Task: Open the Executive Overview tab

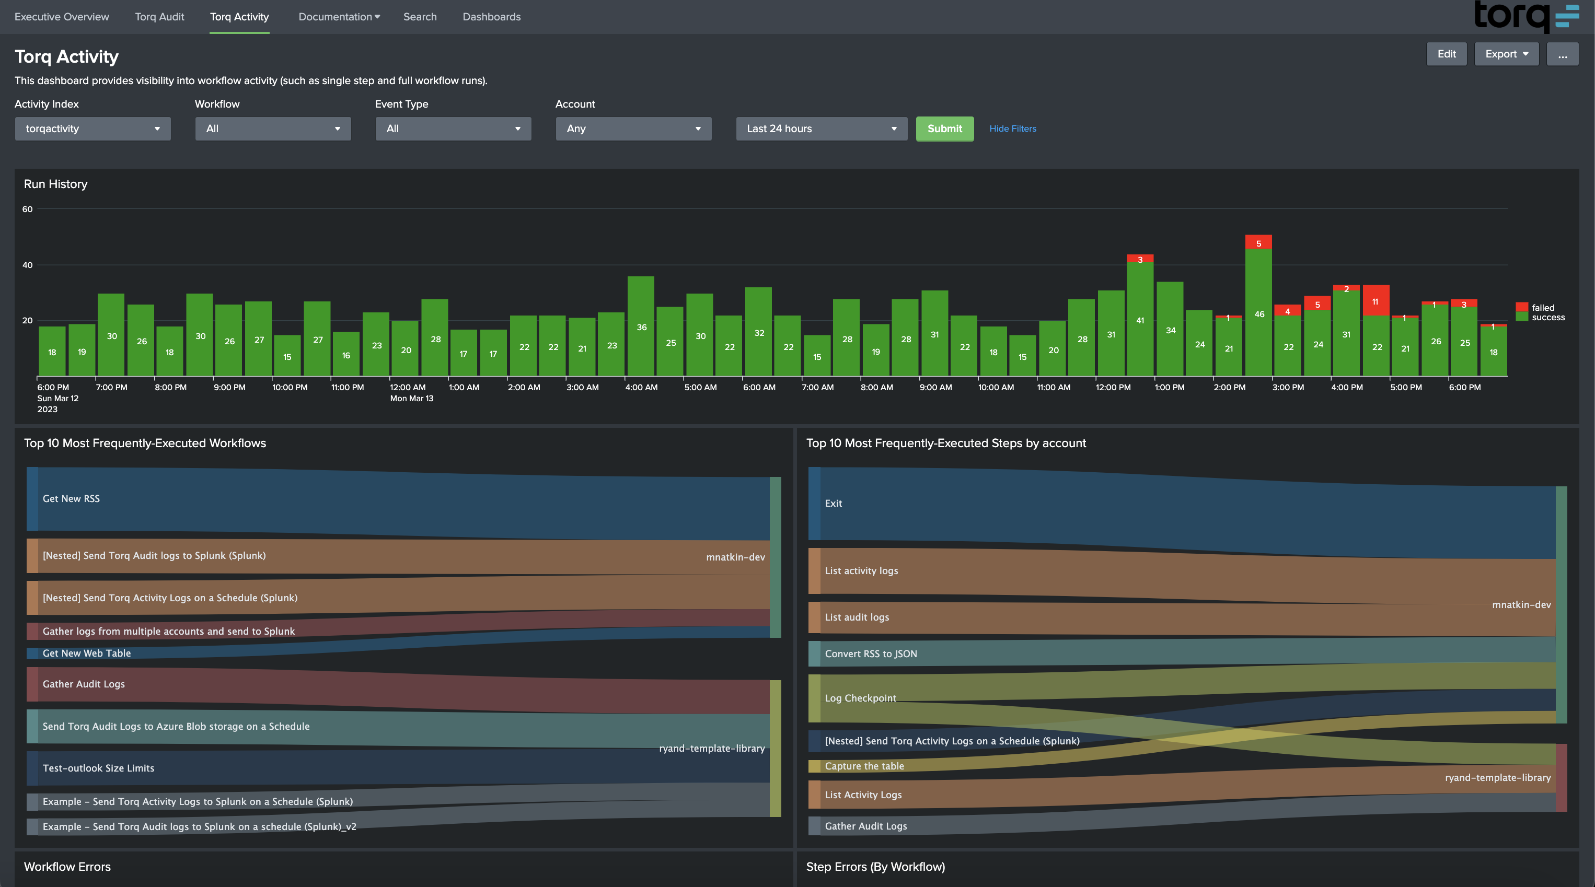Action: (61, 17)
